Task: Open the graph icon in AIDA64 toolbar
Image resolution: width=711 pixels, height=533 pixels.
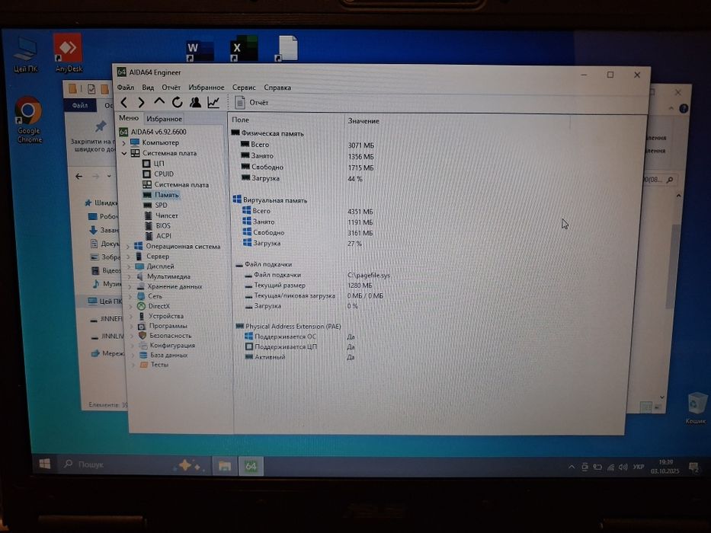Action: [213, 103]
